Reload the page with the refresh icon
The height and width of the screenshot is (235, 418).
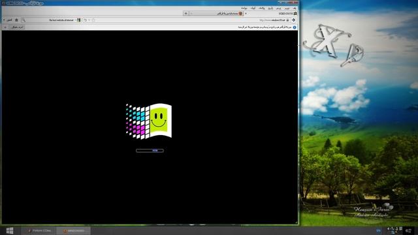point(86,20)
